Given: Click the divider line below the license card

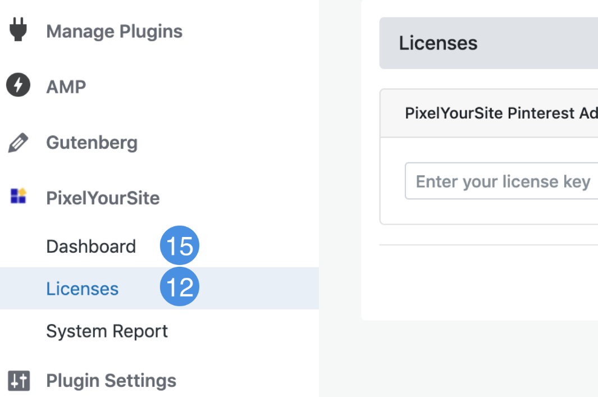Looking at the screenshot, I should coord(487,245).
